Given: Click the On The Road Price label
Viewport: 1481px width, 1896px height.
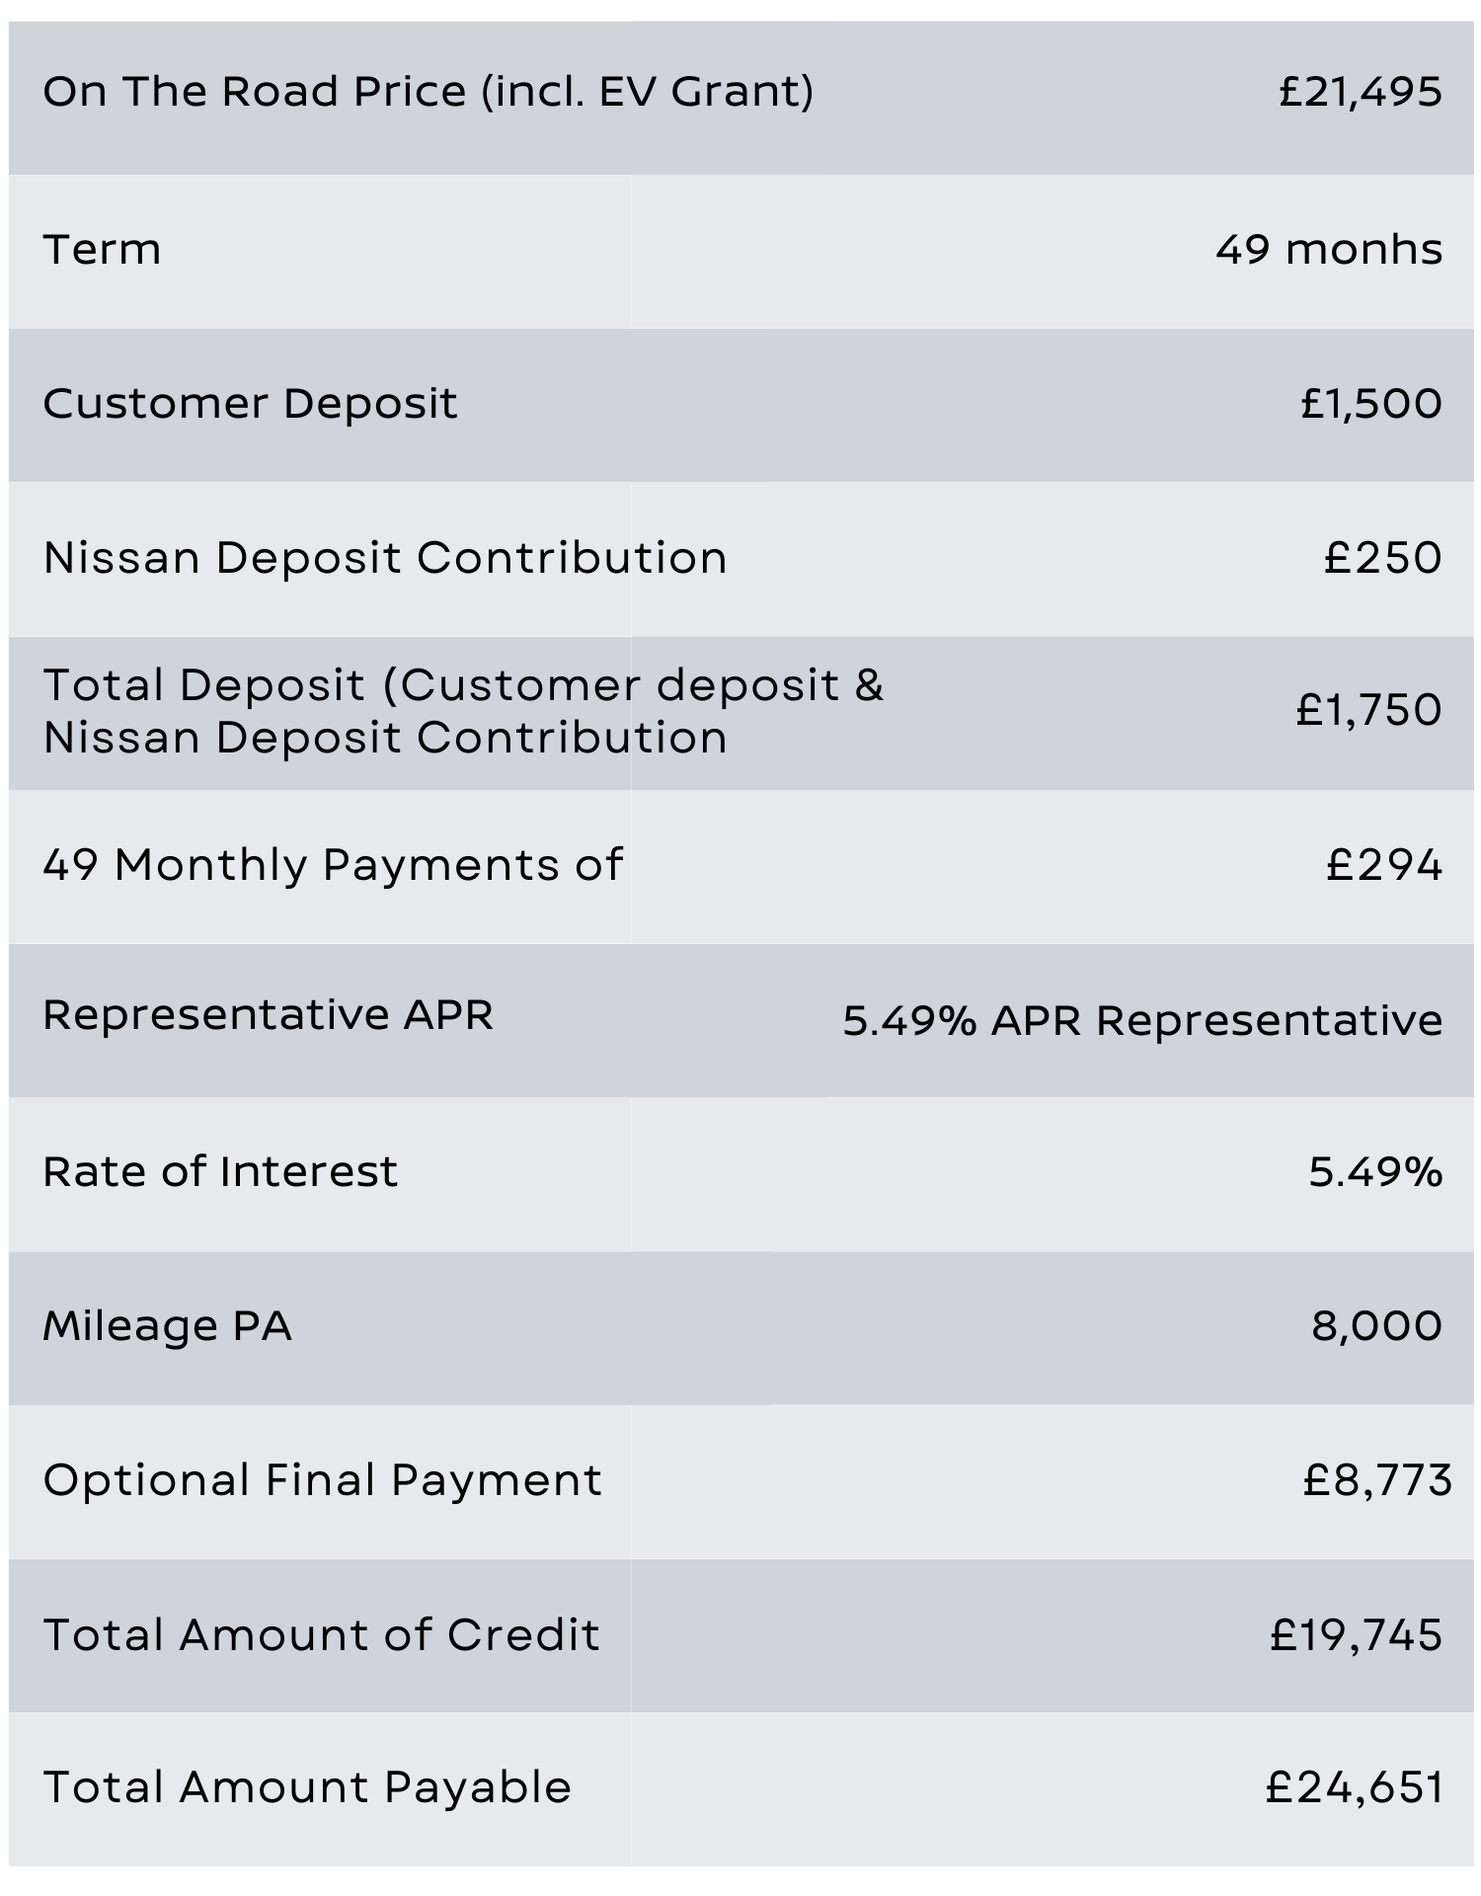Looking at the screenshot, I should point(428,92).
